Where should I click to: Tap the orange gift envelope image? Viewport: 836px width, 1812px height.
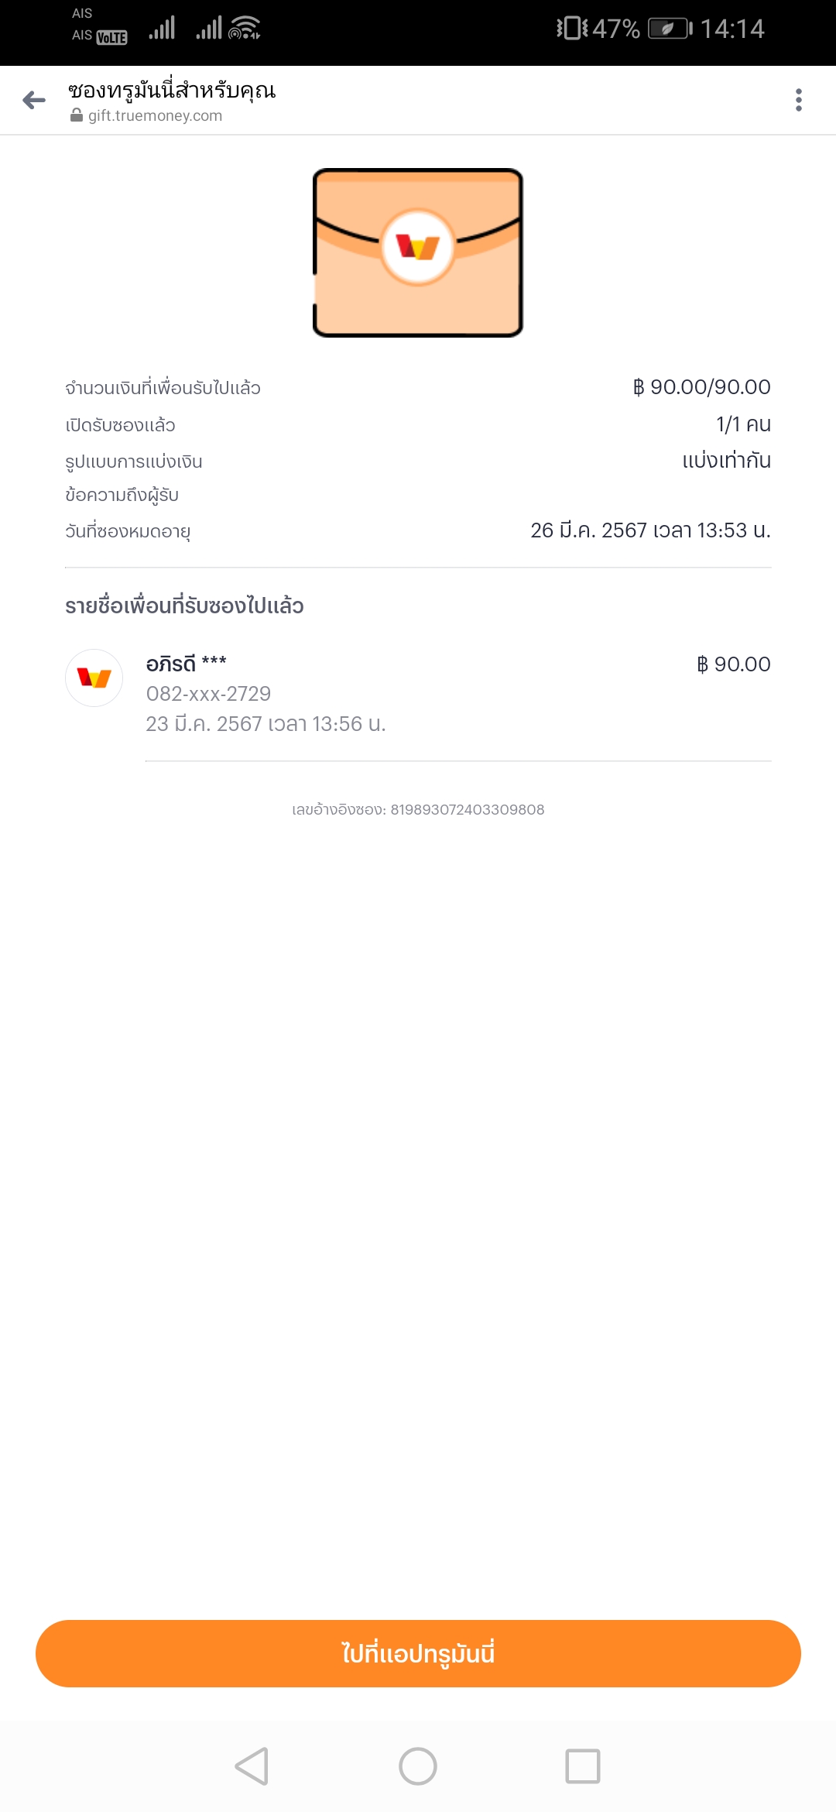coord(418,252)
